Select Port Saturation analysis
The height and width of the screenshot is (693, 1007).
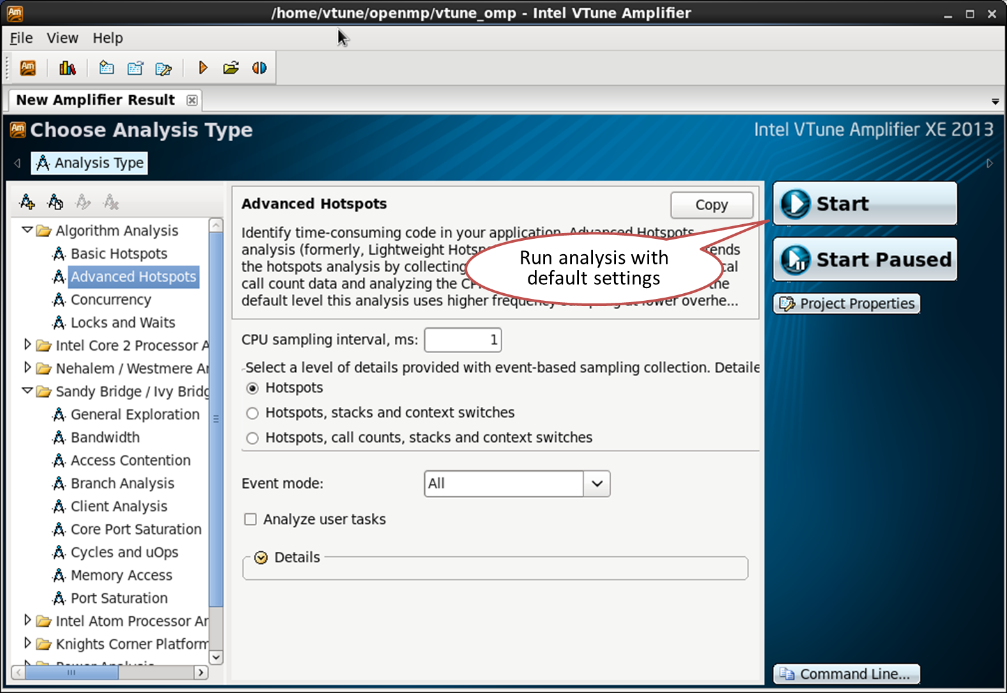(119, 598)
